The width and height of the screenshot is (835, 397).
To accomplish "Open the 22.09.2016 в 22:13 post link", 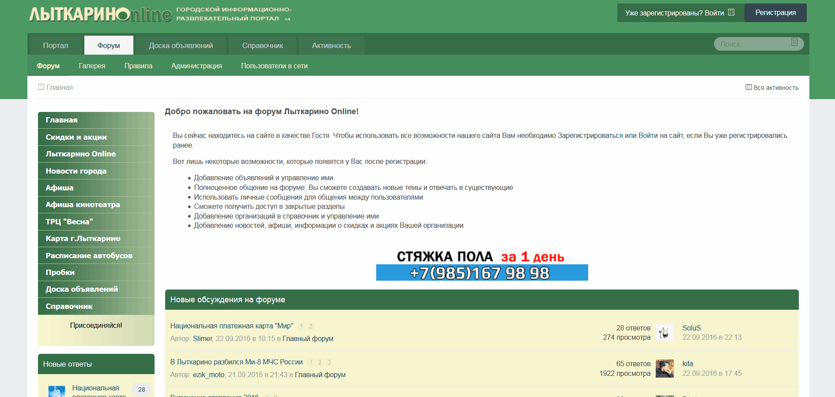I will [x=712, y=337].
